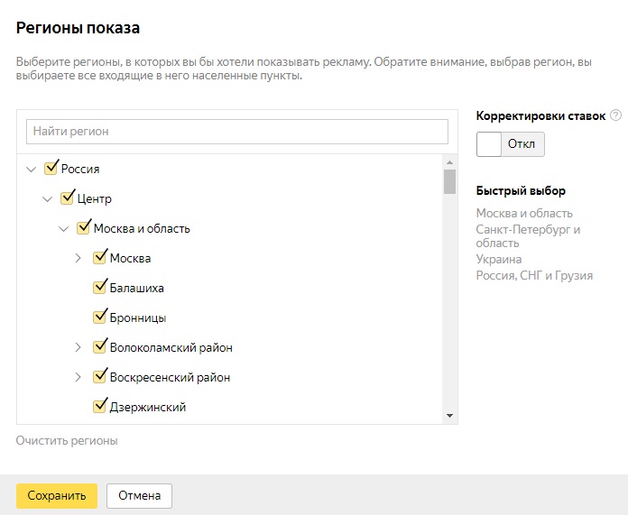Cancel with the Отмена button

coord(139,496)
